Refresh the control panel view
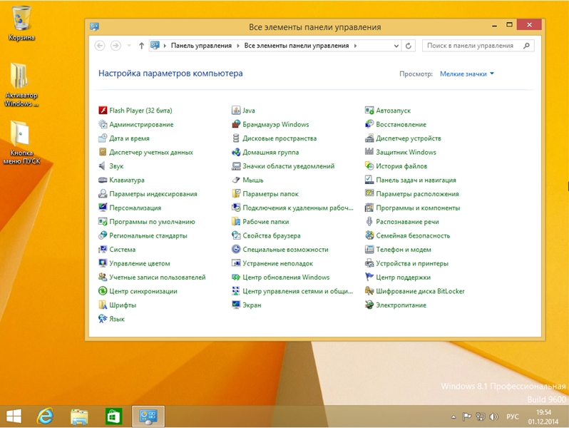The width and height of the screenshot is (569, 428). pyautogui.click(x=409, y=46)
